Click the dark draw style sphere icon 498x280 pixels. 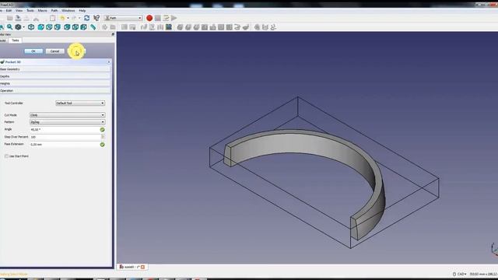pyautogui.click(x=18, y=27)
